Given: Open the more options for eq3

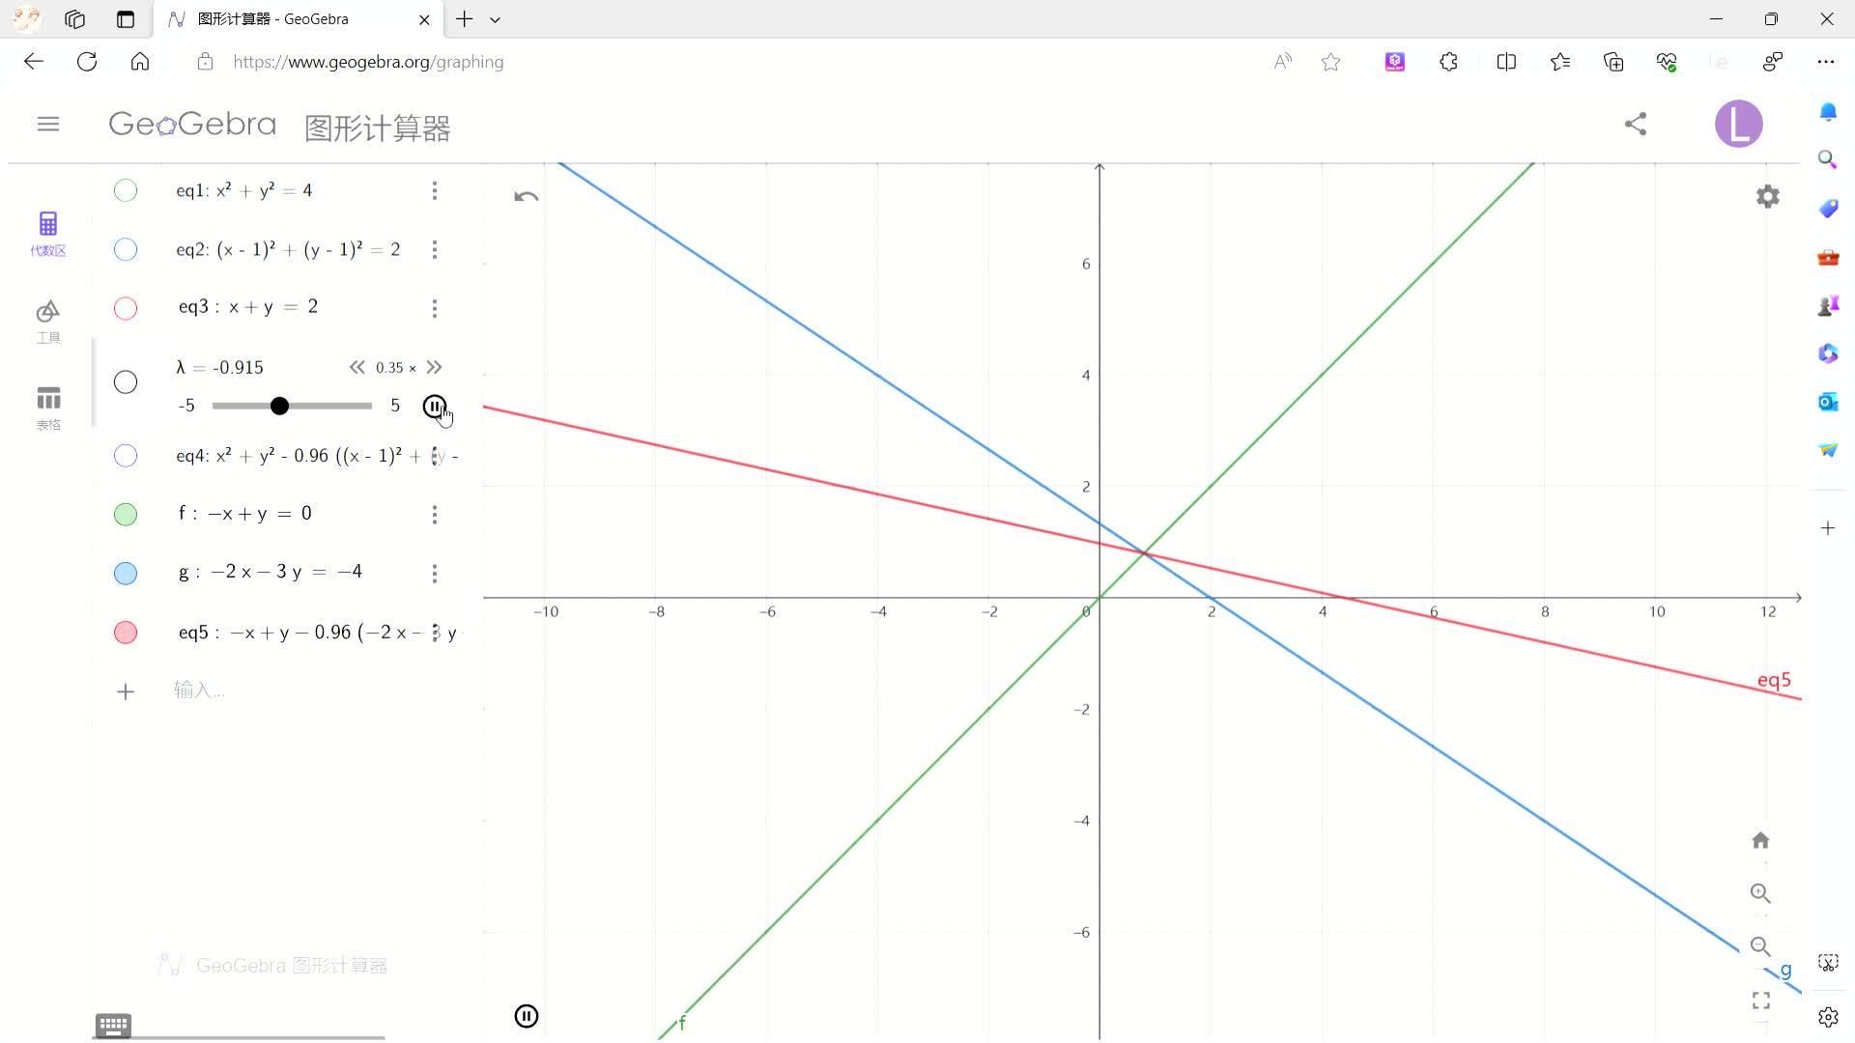Looking at the screenshot, I should 435,309.
